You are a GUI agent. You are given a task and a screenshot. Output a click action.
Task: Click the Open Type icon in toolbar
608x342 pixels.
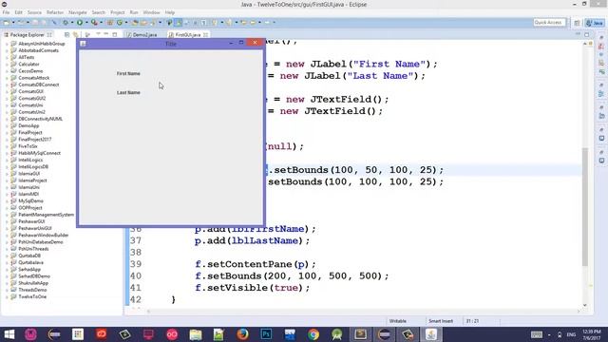135,23
